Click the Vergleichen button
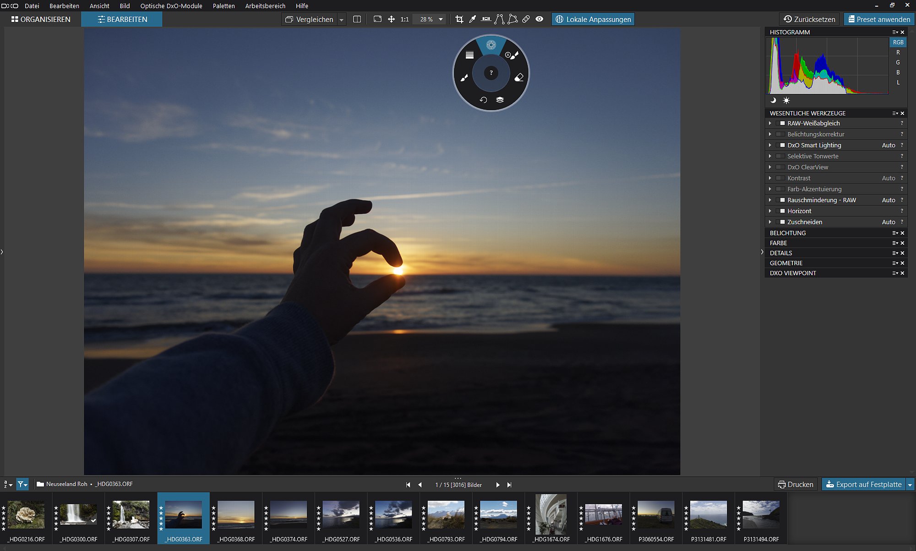This screenshot has height=551, width=916. click(x=309, y=19)
